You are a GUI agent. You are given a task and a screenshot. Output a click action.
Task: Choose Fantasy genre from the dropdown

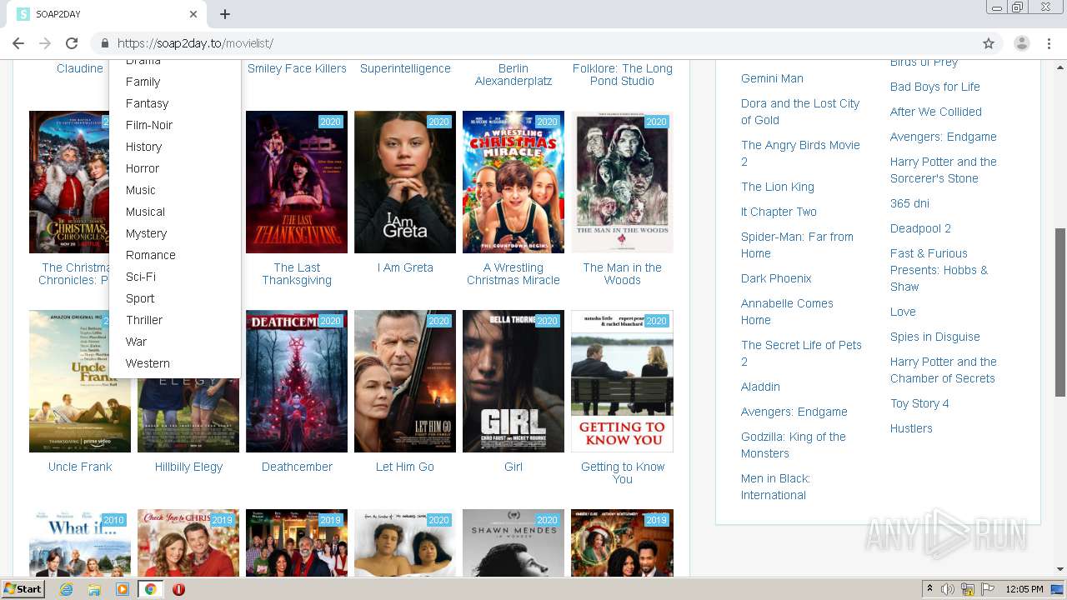[147, 103]
